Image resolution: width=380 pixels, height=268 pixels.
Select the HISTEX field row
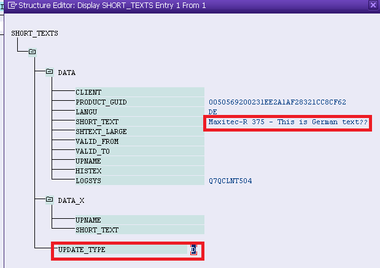click(140, 171)
